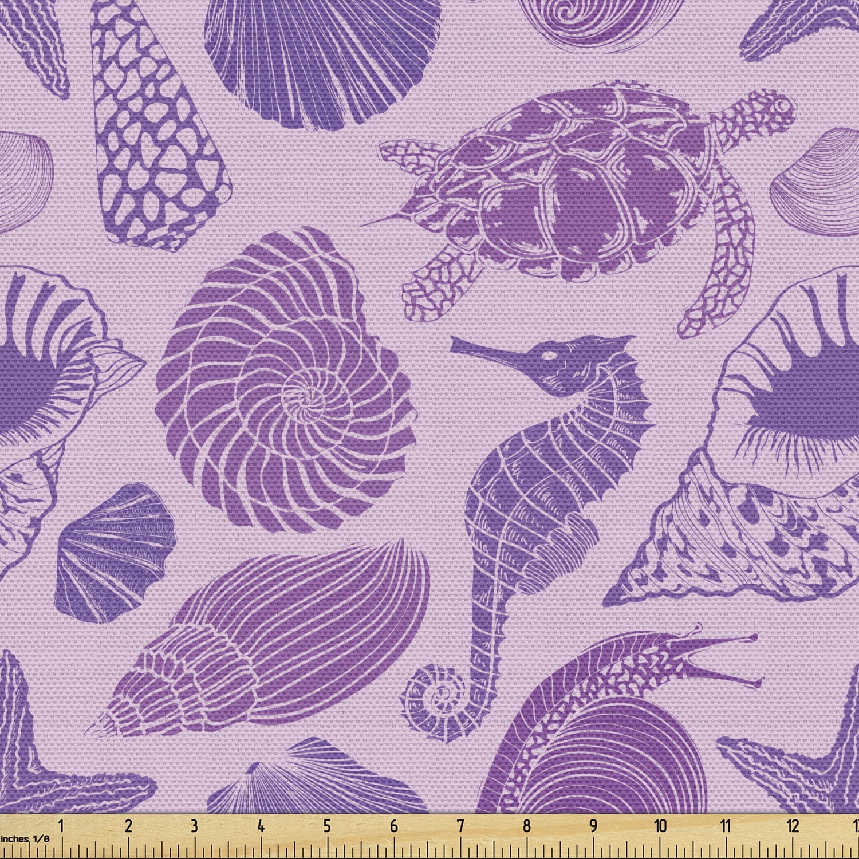Screen dimensions: 859x859
Task: Click the number 11 on the ruler
Action: (726, 826)
